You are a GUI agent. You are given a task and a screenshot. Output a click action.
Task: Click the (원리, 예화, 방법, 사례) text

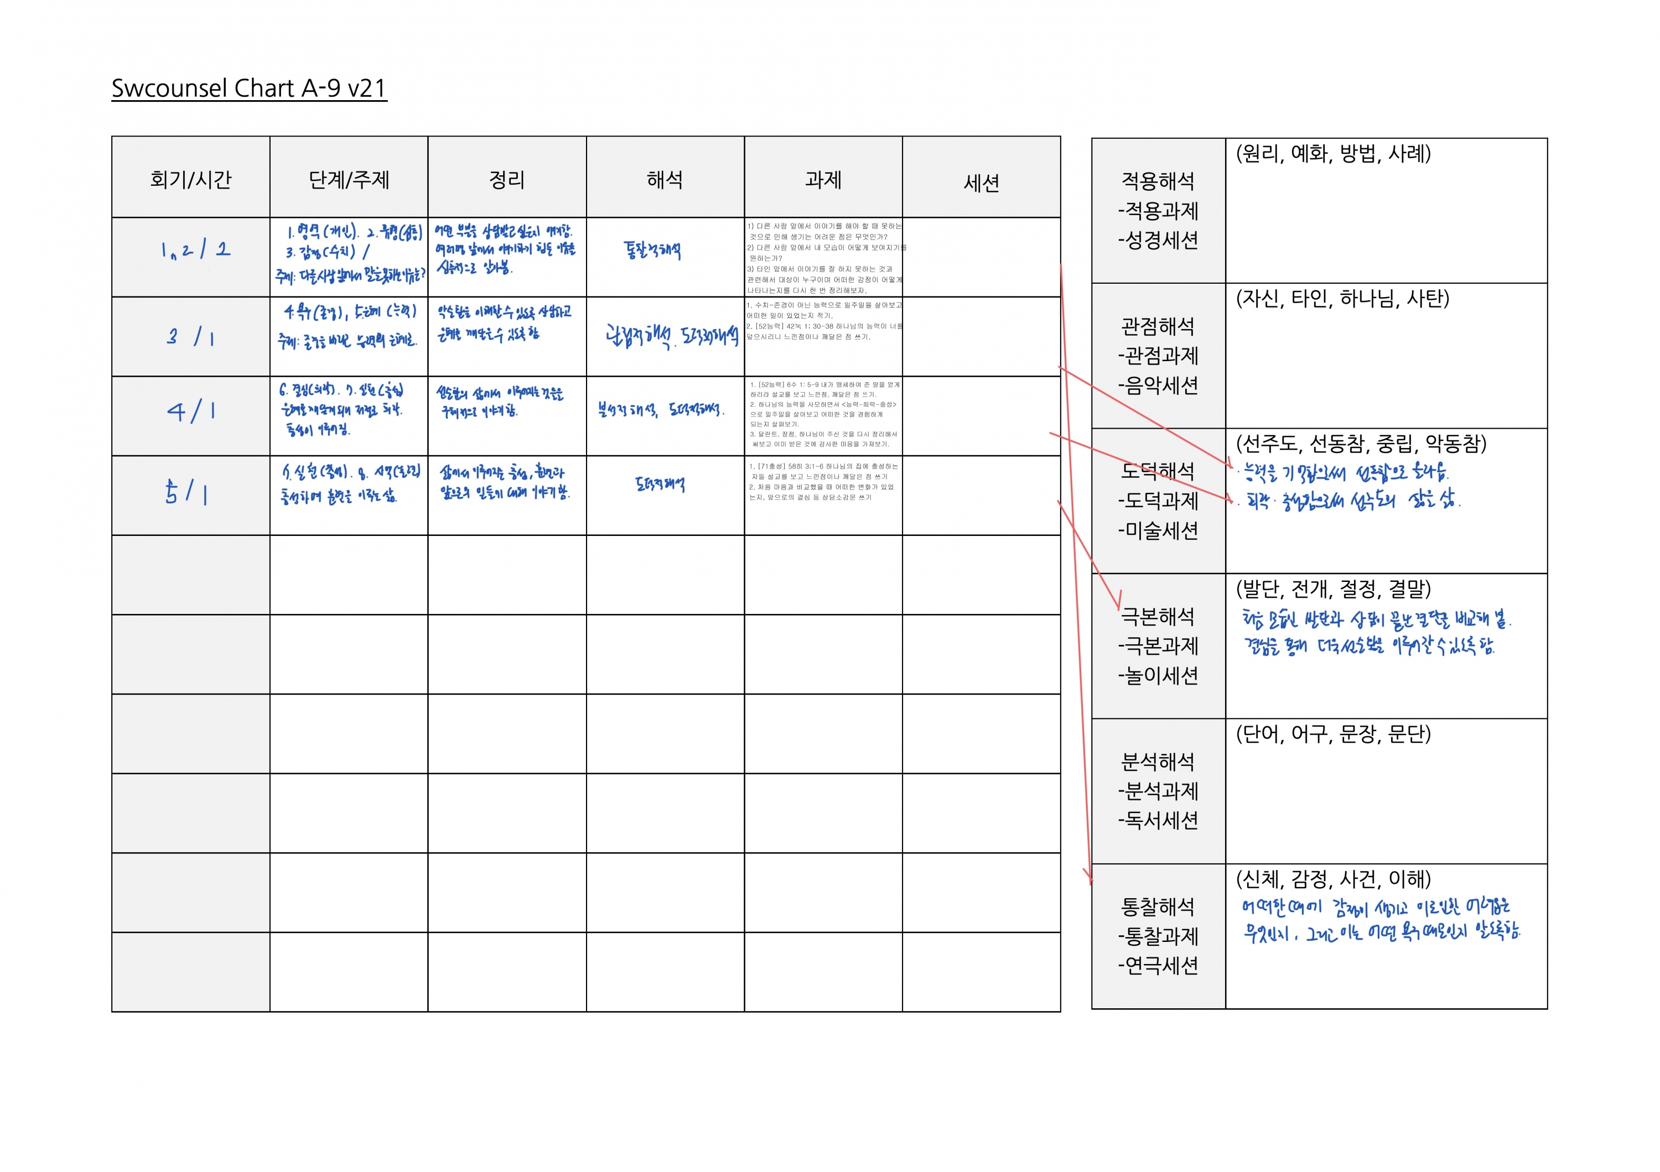point(1333,153)
